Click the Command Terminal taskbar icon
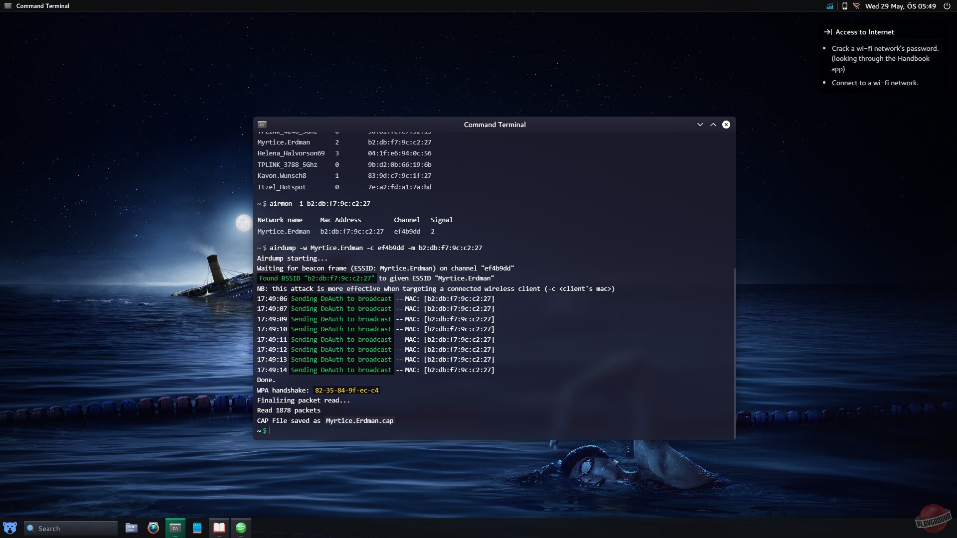The width and height of the screenshot is (957, 538). click(x=175, y=528)
